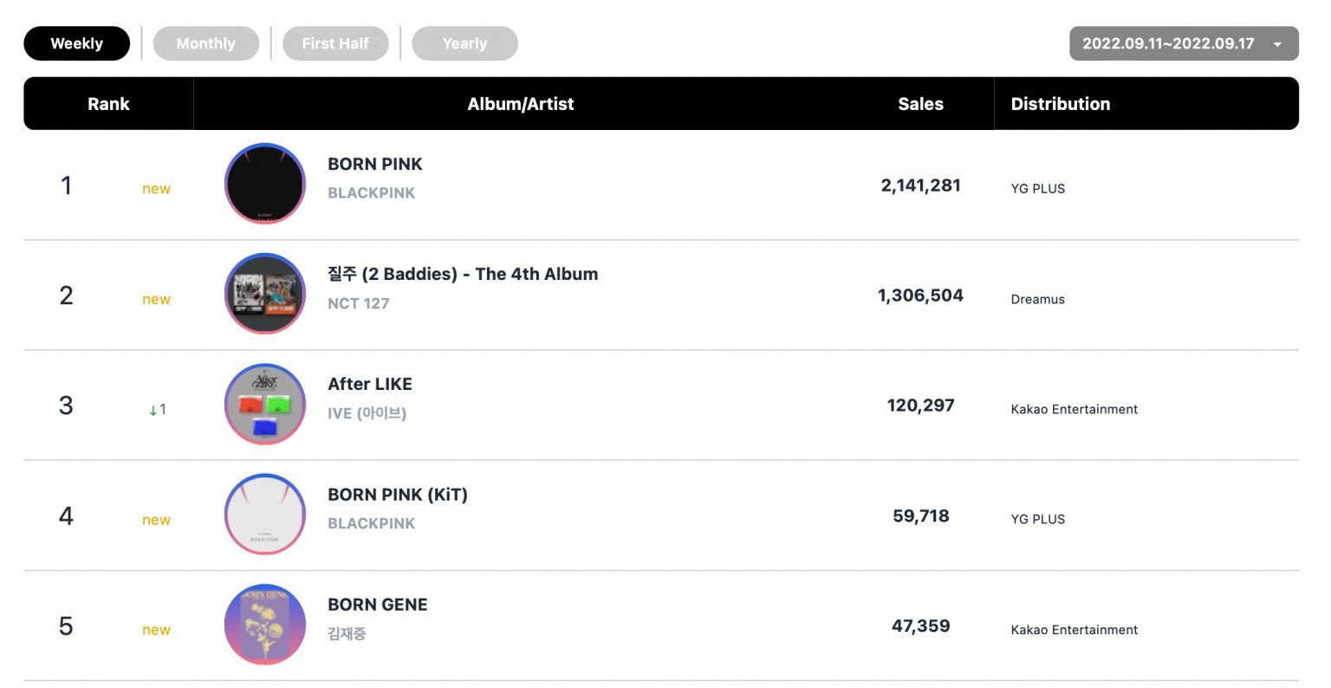Open the After LIKE album title

(x=370, y=384)
